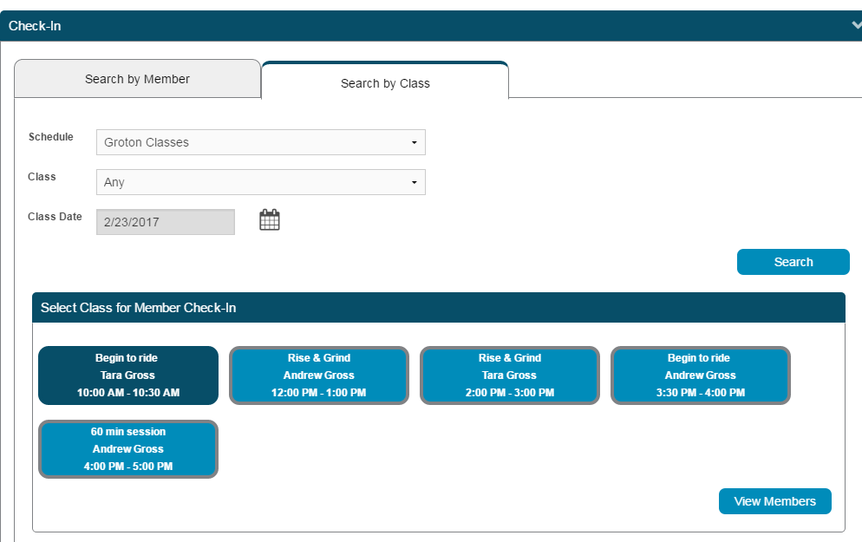
Task: Click the Schedule field label
Action: pyautogui.click(x=51, y=137)
